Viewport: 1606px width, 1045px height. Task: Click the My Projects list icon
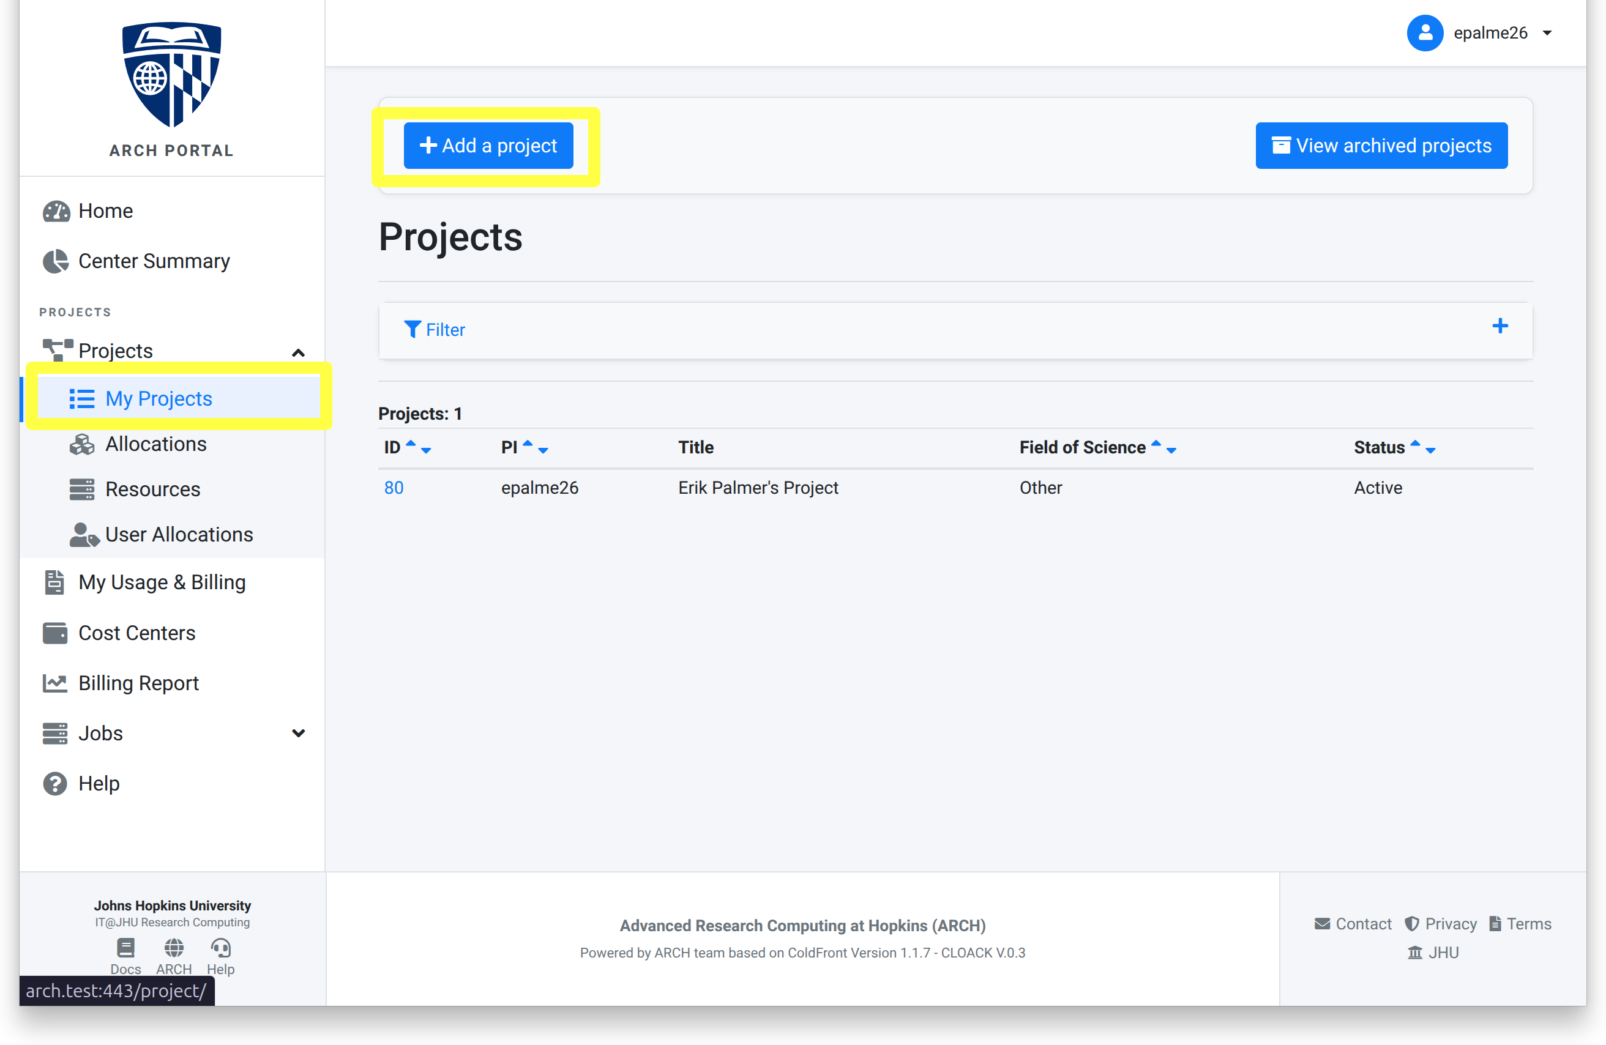tap(81, 399)
